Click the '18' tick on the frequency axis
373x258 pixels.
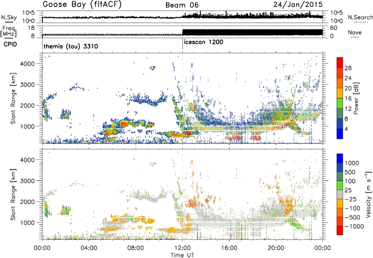point(32,28)
